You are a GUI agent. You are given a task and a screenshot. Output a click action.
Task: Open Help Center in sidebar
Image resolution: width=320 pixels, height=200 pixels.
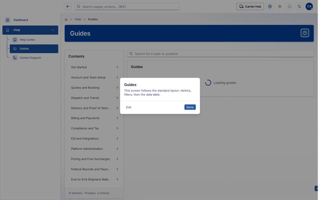click(34, 40)
